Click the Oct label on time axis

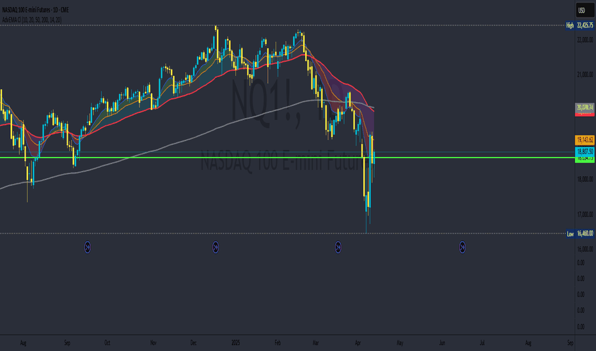click(x=107, y=343)
